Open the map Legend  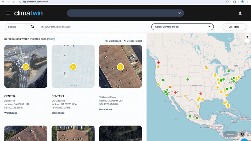coord(230,134)
